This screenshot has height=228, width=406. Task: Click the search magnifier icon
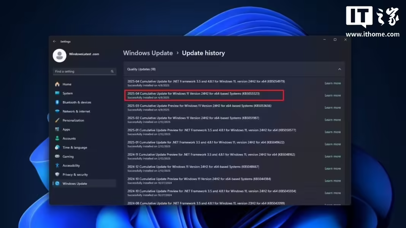click(x=112, y=71)
